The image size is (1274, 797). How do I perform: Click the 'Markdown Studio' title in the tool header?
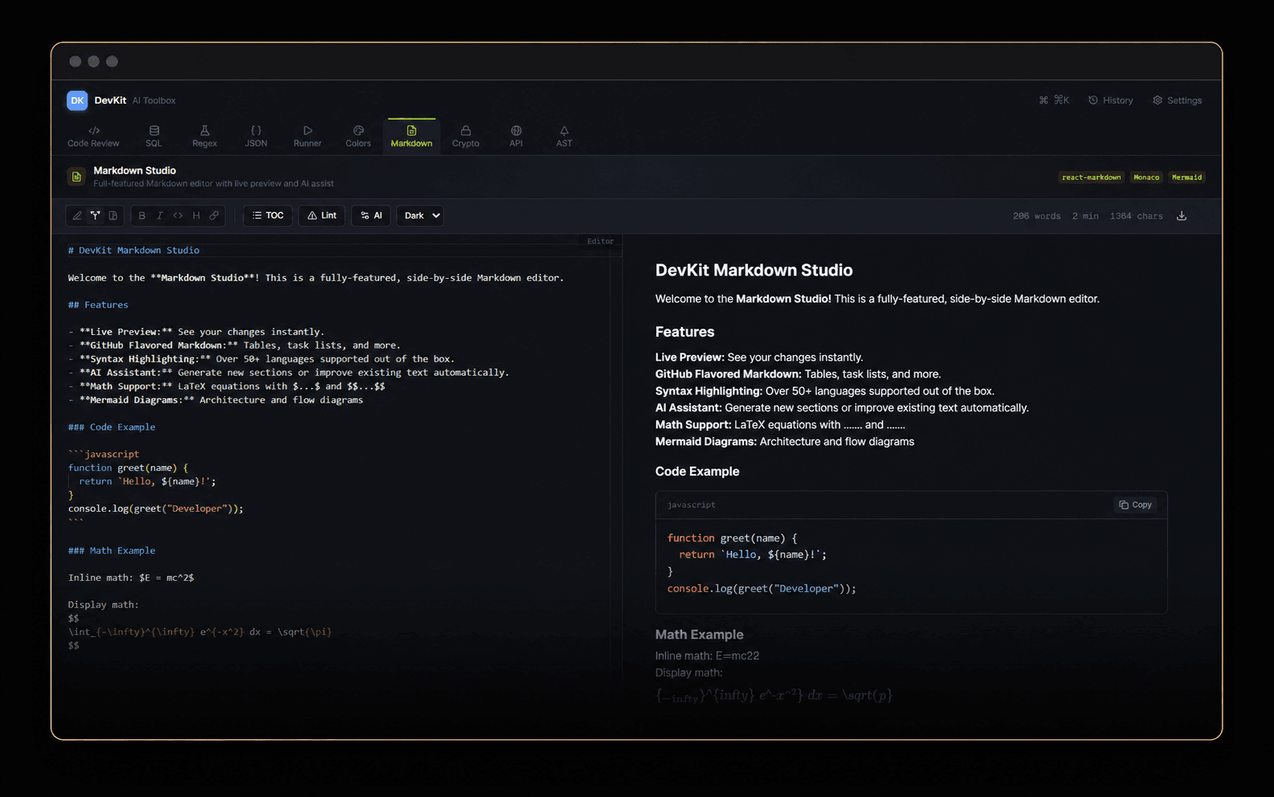pyautogui.click(x=135, y=170)
